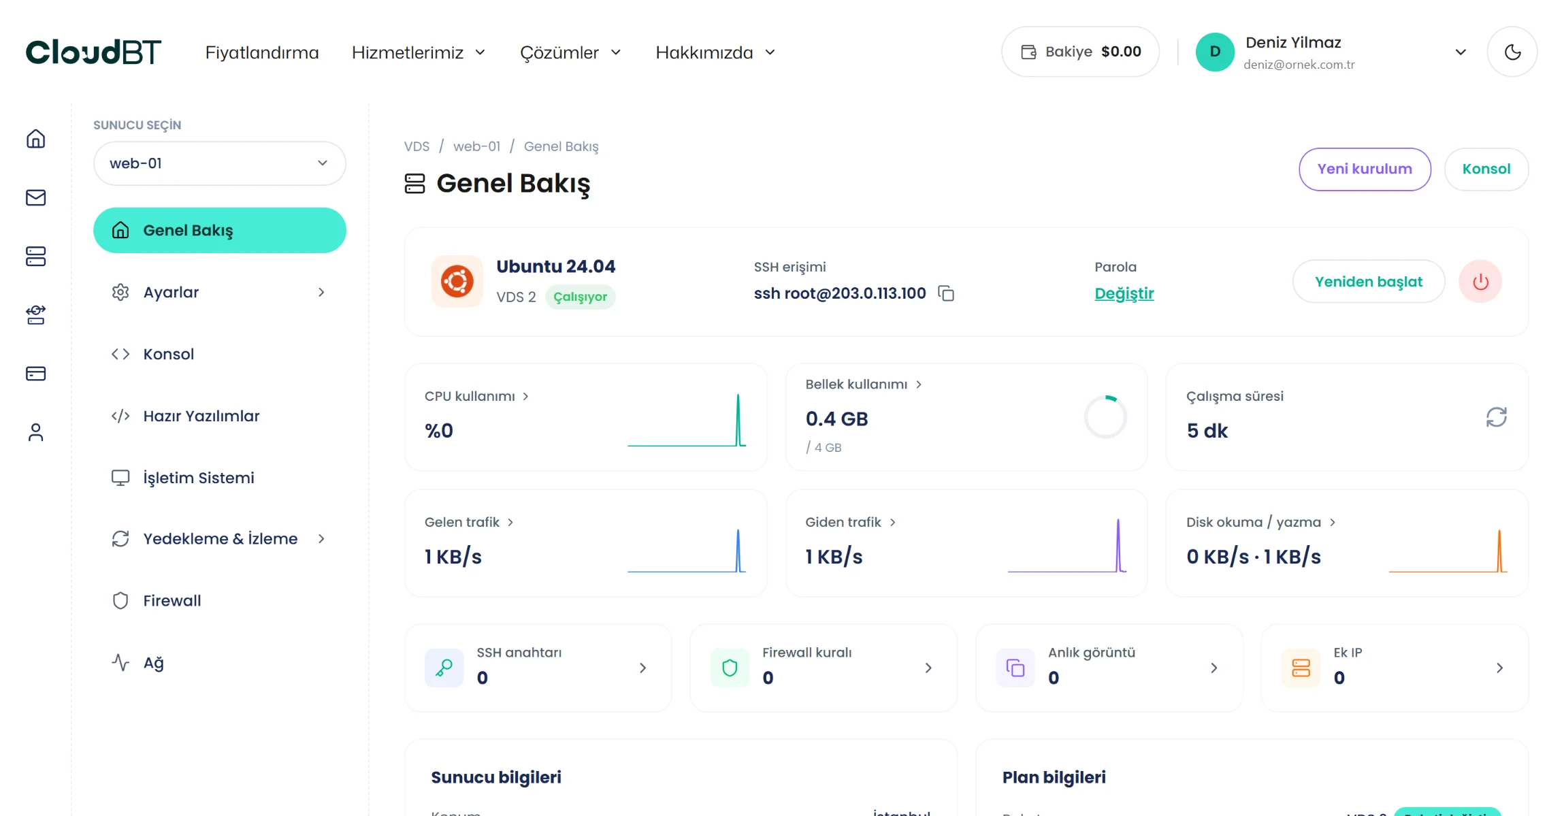The image size is (1564, 816).
Task: Open Firewall in the sidebar
Action: 220,601
